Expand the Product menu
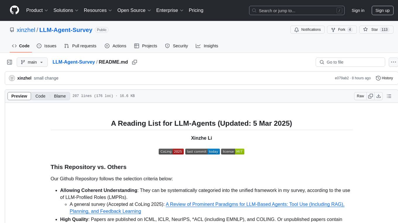Screen dimensions: 398x223 point(37,10)
